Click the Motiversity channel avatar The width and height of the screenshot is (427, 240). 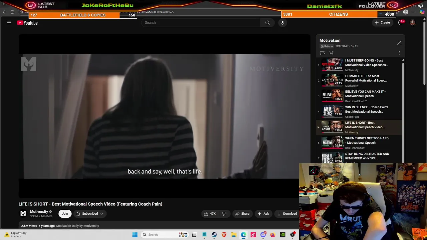[23, 213]
